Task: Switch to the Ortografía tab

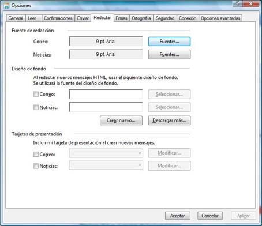Action: click(x=141, y=18)
